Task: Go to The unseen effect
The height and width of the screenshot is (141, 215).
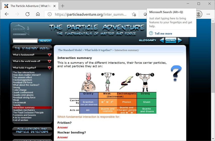Action: (22, 77)
